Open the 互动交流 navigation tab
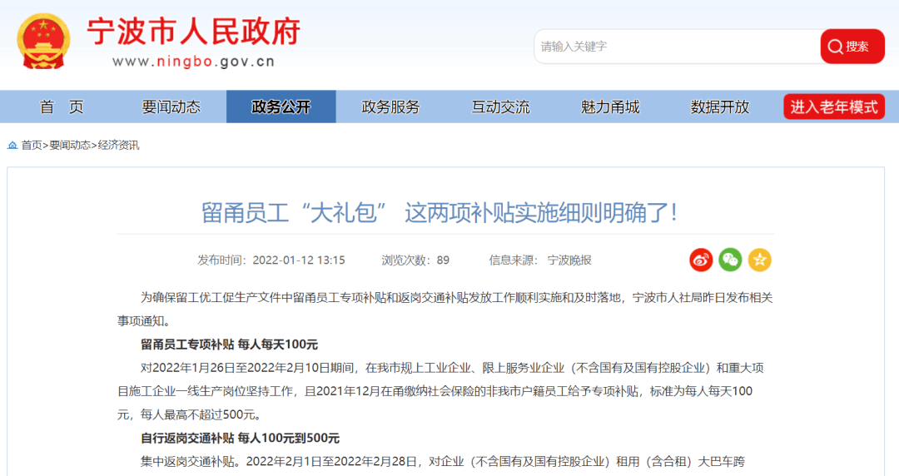This screenshot has width=899, height=476. (500, 107)
